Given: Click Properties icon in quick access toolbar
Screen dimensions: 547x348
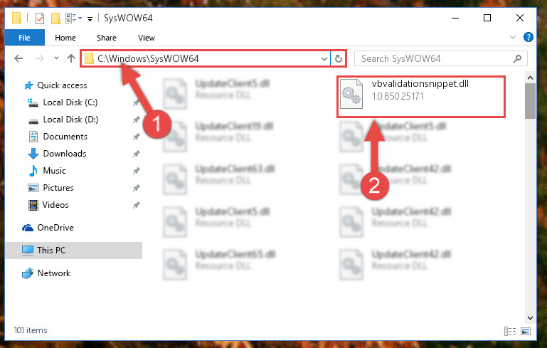Looking at the screenshot, I should coord(40,19).
